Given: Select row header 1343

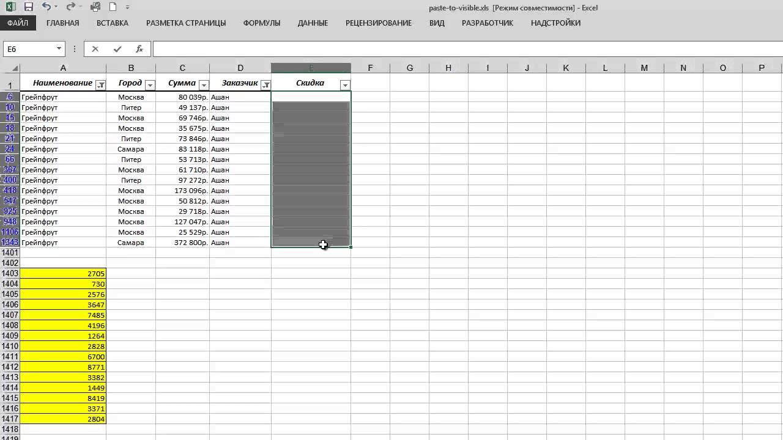Looking at the screenshot, I should [x=10, y=243].
